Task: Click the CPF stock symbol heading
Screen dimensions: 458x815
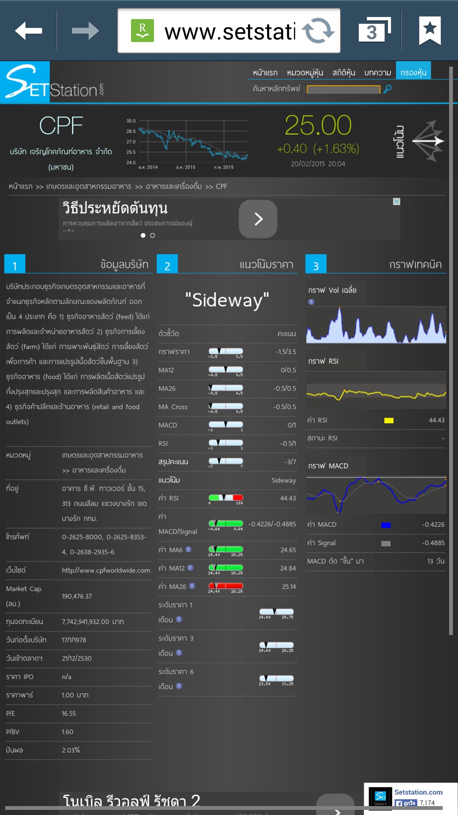Action: click(61, 126)
